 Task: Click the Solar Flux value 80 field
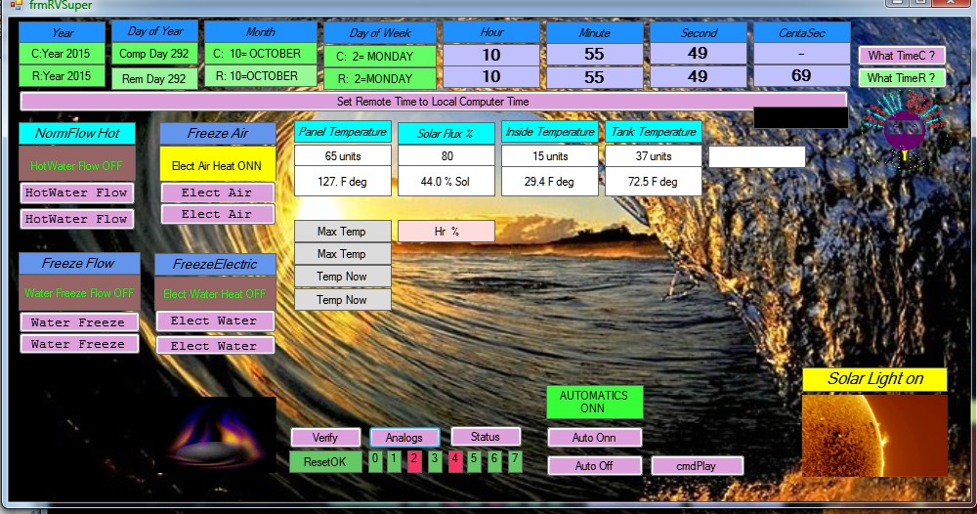(446, 155)
